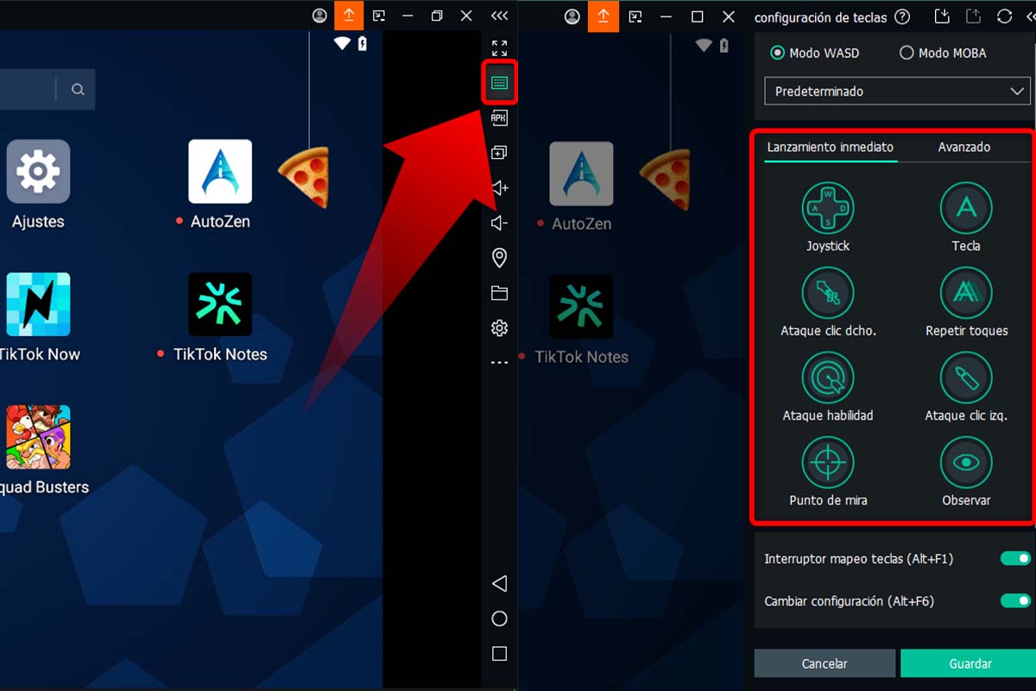Expand more options three dots in sidebar
This screenshot has width=1036, height=691.
499,363
